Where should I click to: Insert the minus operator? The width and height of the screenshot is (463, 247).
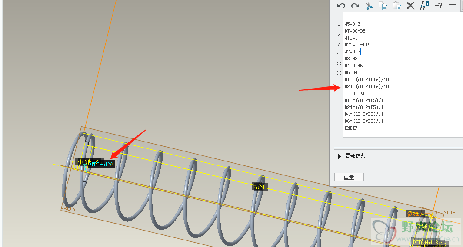coord(339,25)
